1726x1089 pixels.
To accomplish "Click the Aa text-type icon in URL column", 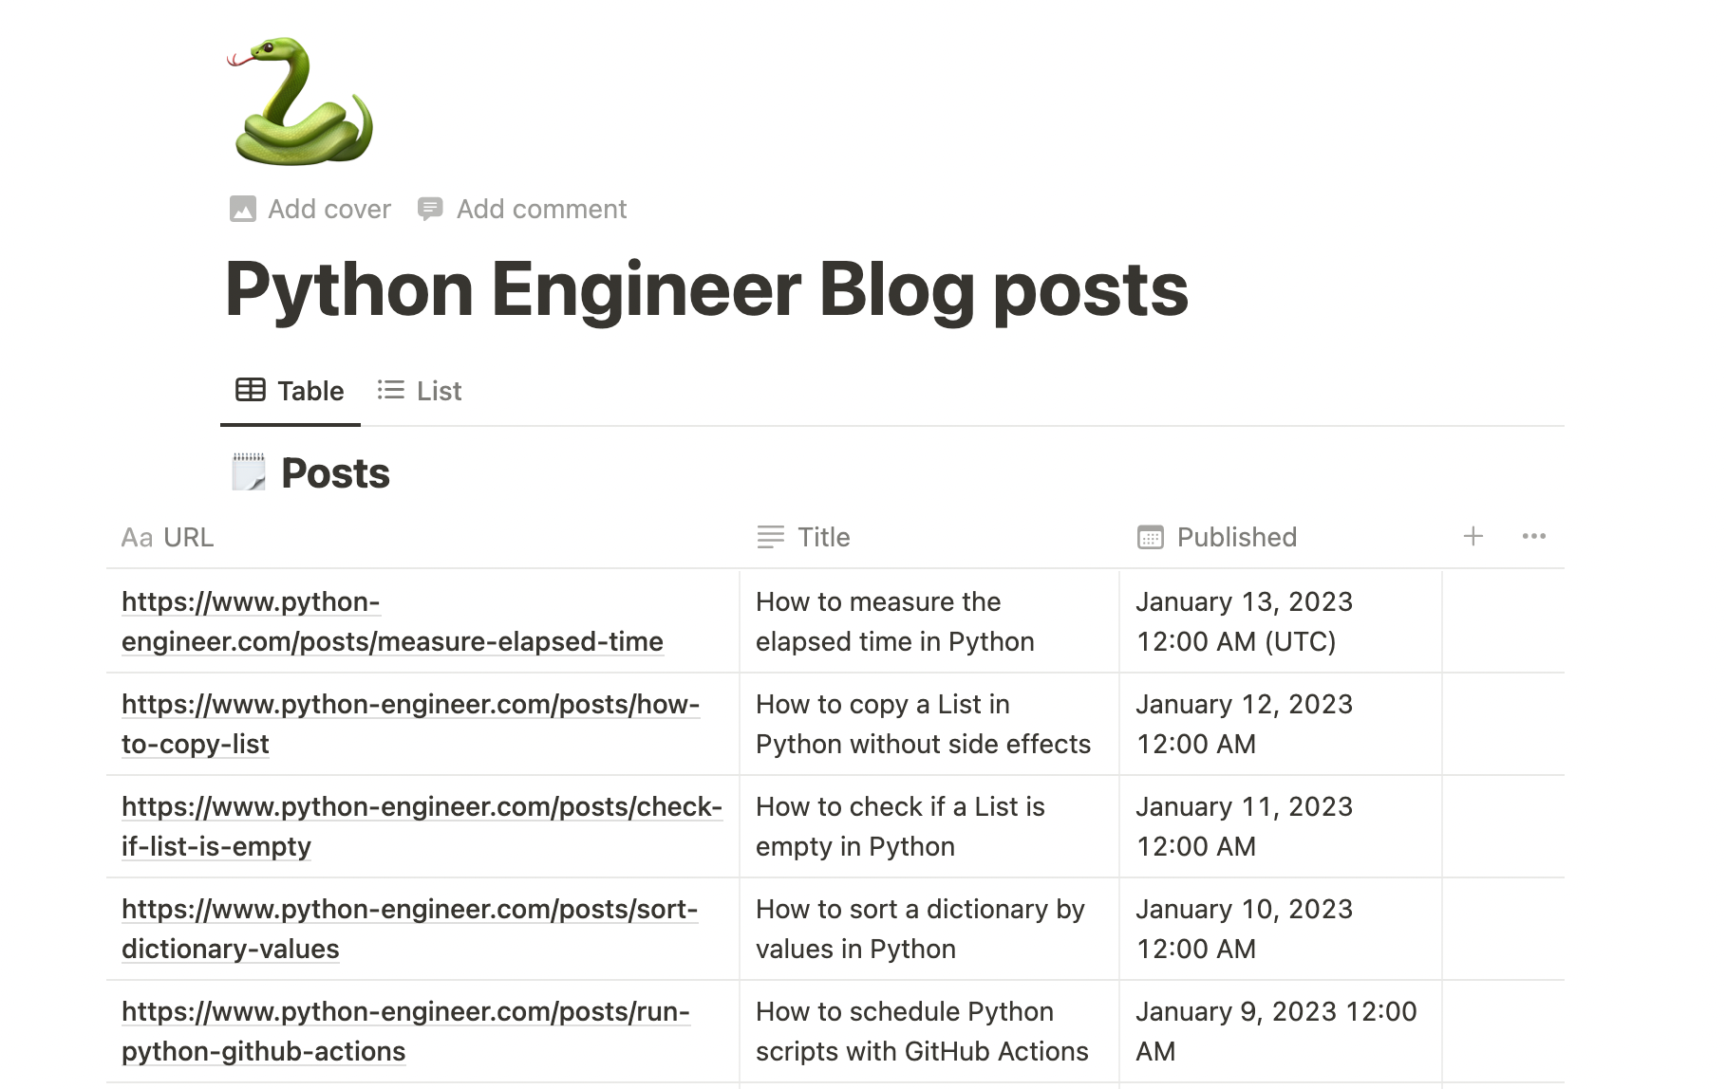I will (137, 537).
